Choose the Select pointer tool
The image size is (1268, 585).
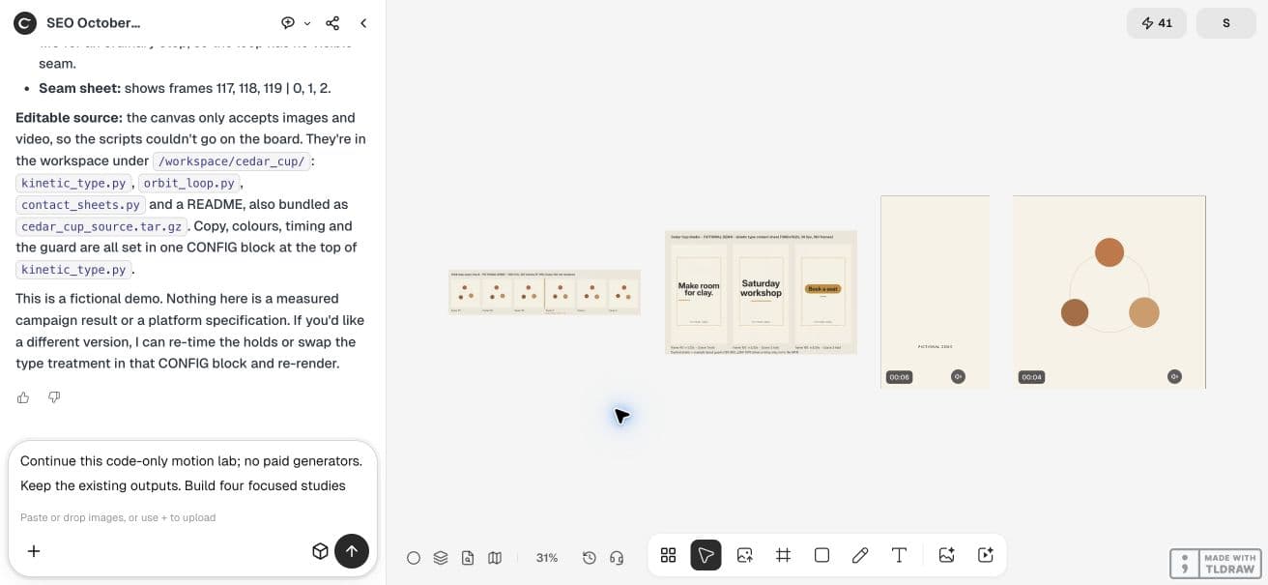(x=706, y=555)
